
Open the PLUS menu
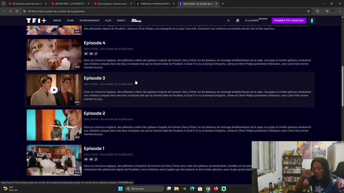point(108,20)
